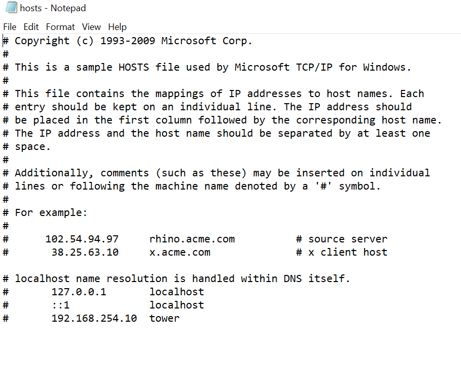Place cursor on ::1 IPv6 entry

(x=61, y=305)
